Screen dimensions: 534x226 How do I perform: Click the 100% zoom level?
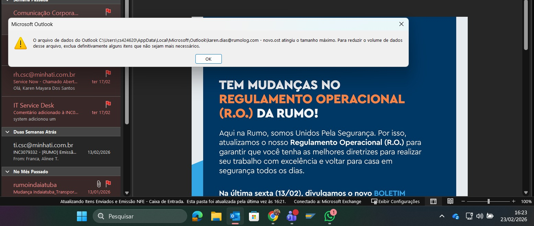526,202
